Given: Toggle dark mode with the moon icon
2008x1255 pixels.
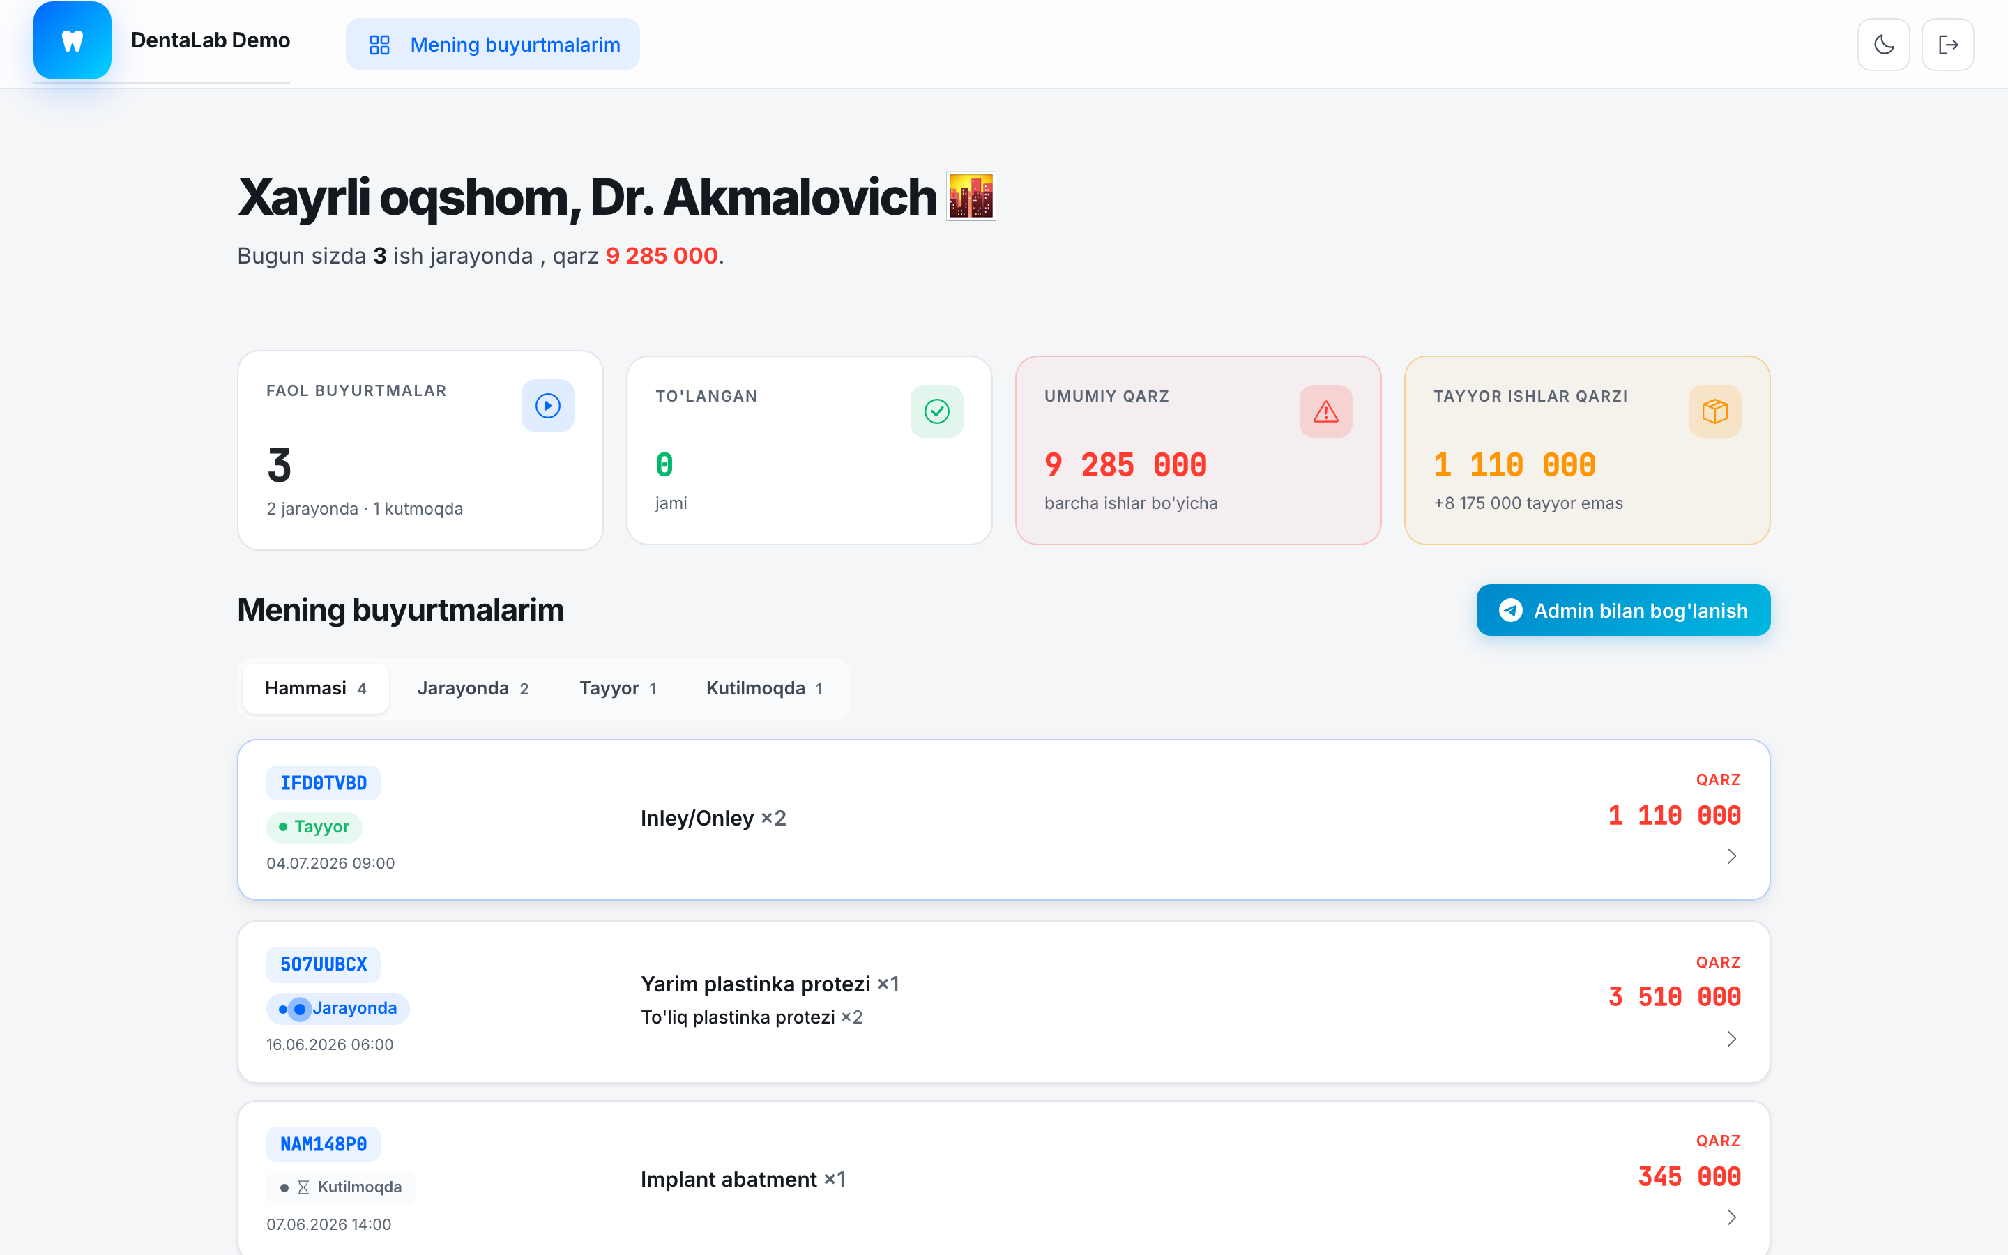Looking at the screenshot, I should pos(1883,45).
